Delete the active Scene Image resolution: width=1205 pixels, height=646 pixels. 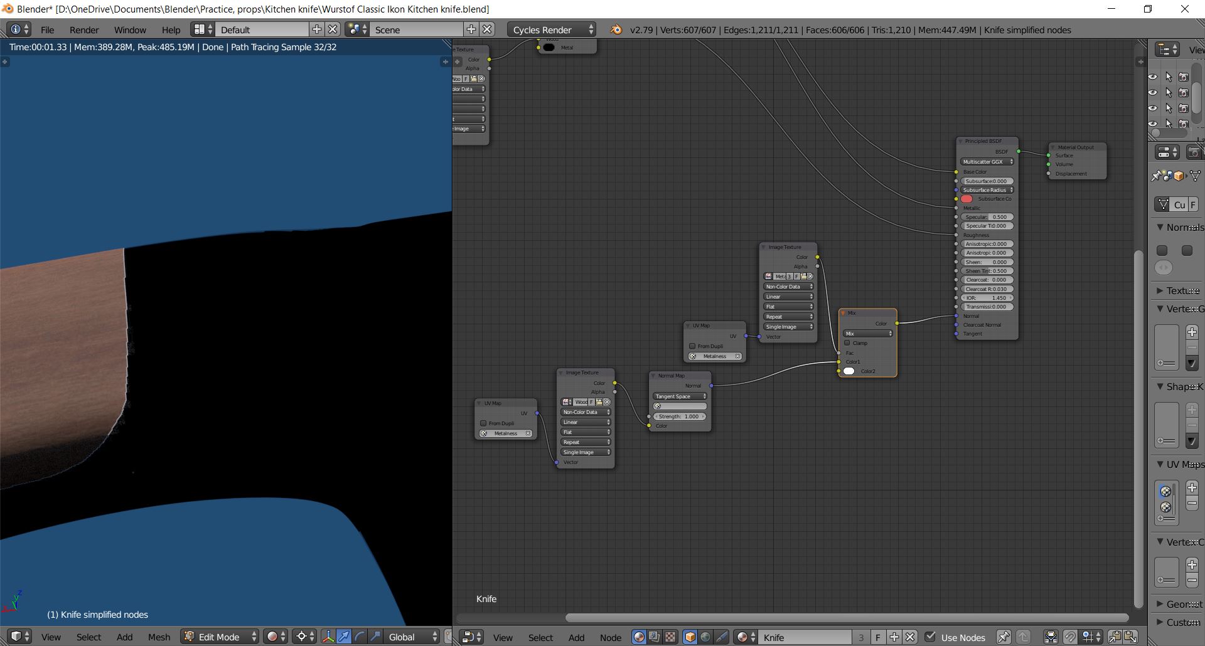[488, 29]
